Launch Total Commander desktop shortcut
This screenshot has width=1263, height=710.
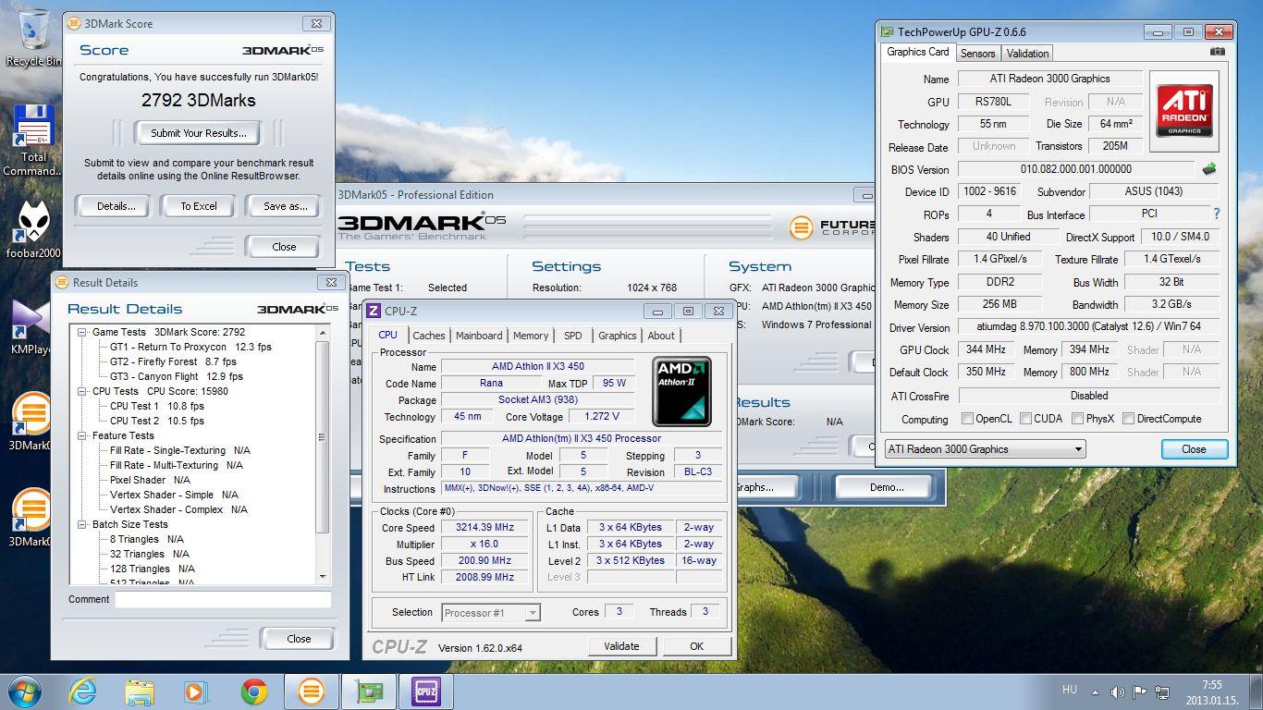coord(33,139)
